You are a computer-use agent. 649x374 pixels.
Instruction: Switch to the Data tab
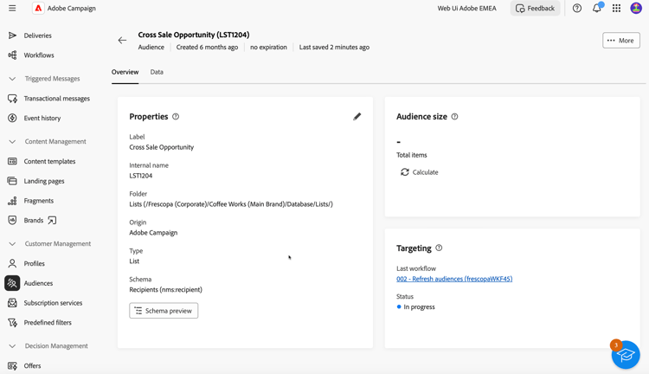[157, 72]
